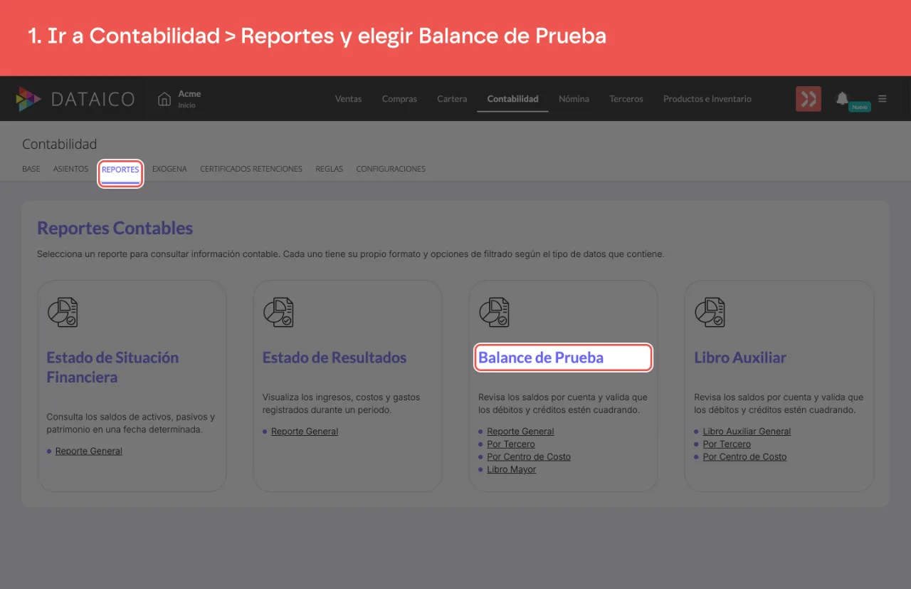Screen dimensions: 911x589
Task: Open Productos e Inventario menu
Action: 707,99
